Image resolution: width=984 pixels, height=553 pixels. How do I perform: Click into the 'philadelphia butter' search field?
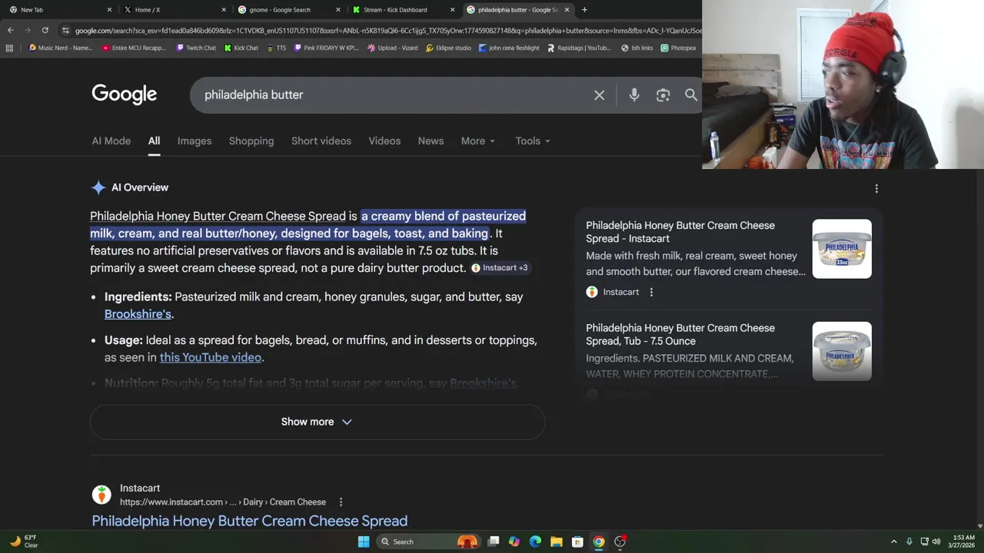392,95
